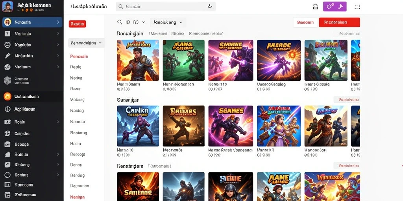
Task: Select the Mcheten pen-shaped sidebar icon
Action: (x=7, y=56)
